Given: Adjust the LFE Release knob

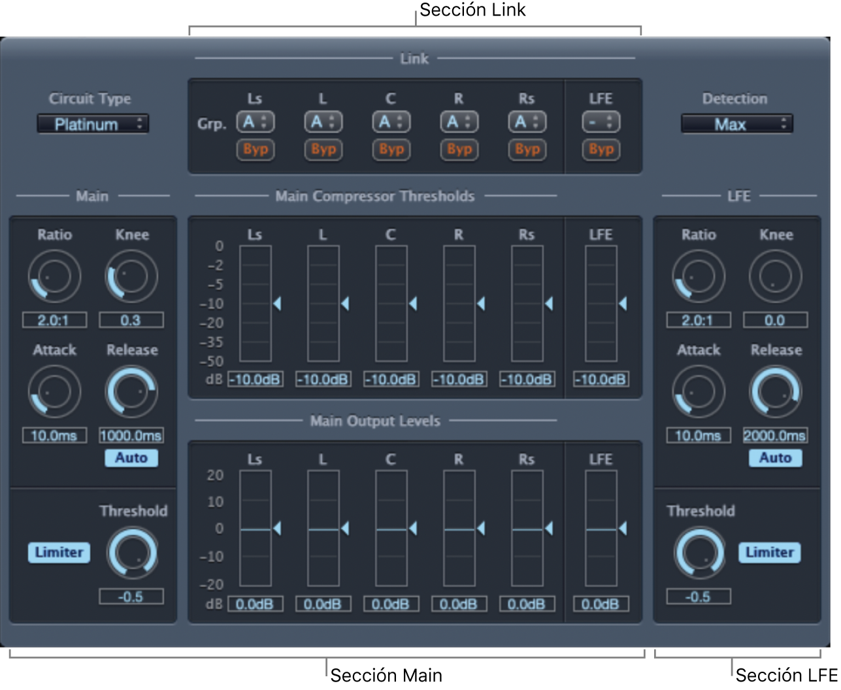Looking at the screenshot, I should point(776,391).
